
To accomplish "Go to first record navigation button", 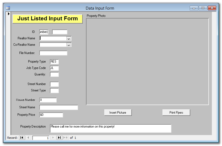I will click(22, 138).
